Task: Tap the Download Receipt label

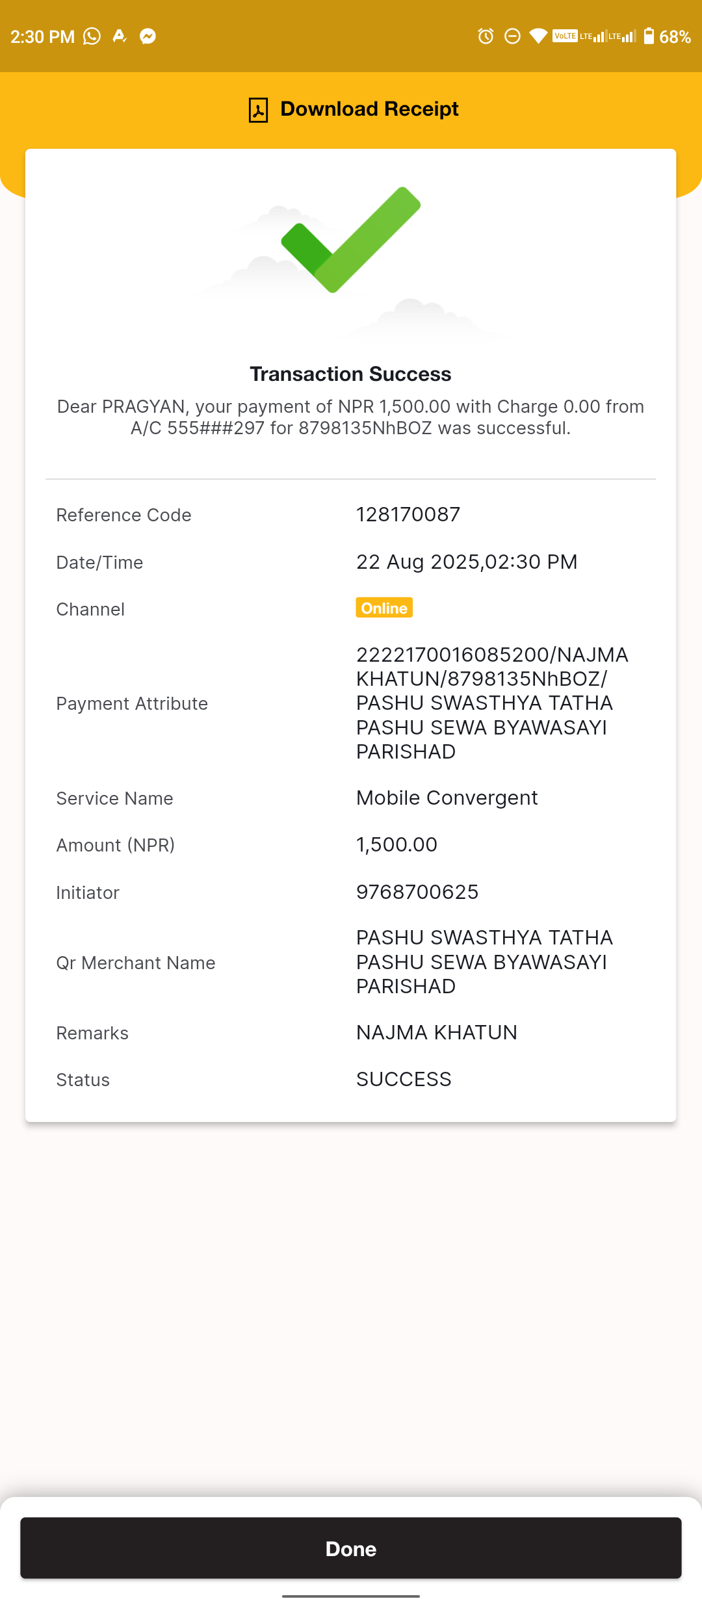Action: coord(369,109)
